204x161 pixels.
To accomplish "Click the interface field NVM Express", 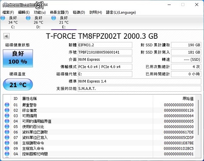I will [105, 60].
